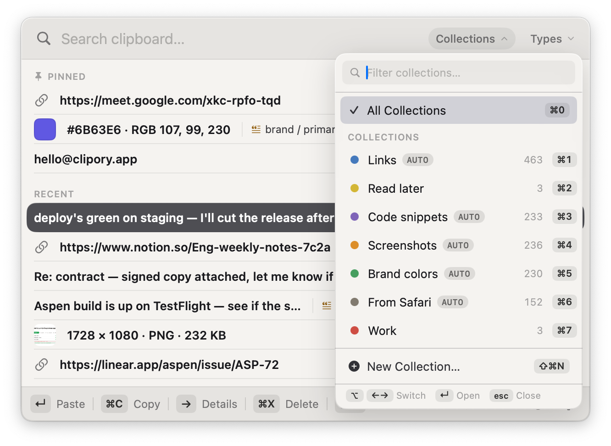Click the link icon beside linear.app entry

tap(41, 364)
